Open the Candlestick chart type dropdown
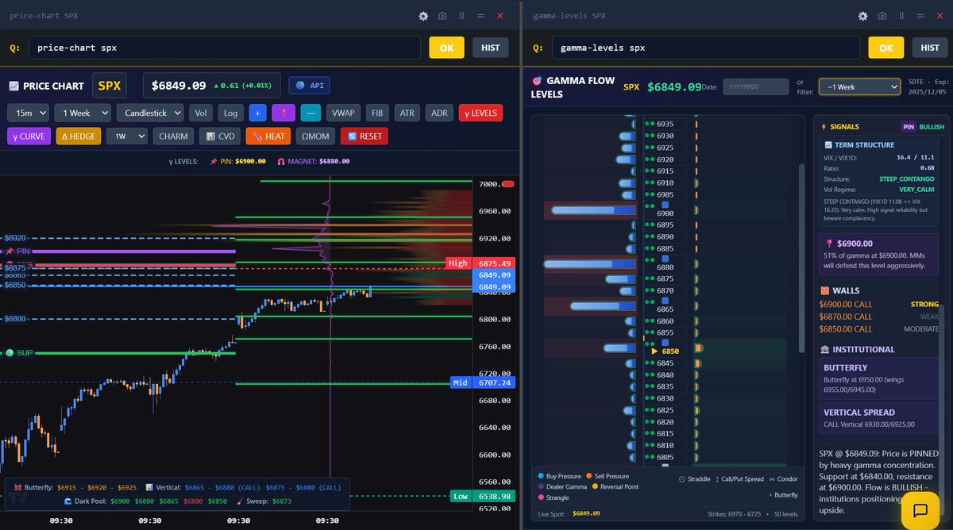 (150, 113)
